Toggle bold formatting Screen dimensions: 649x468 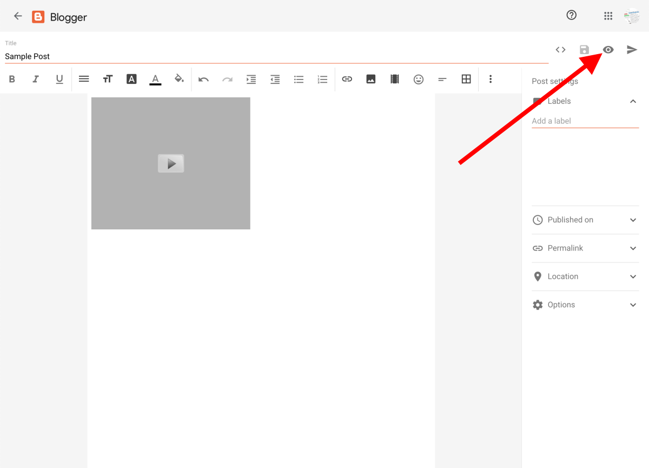click(x=12, y=79)
